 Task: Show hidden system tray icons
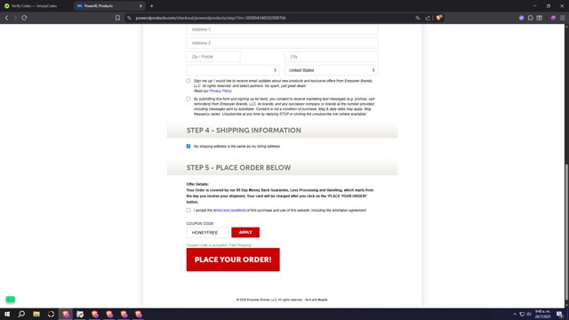(x=515, y=314)
